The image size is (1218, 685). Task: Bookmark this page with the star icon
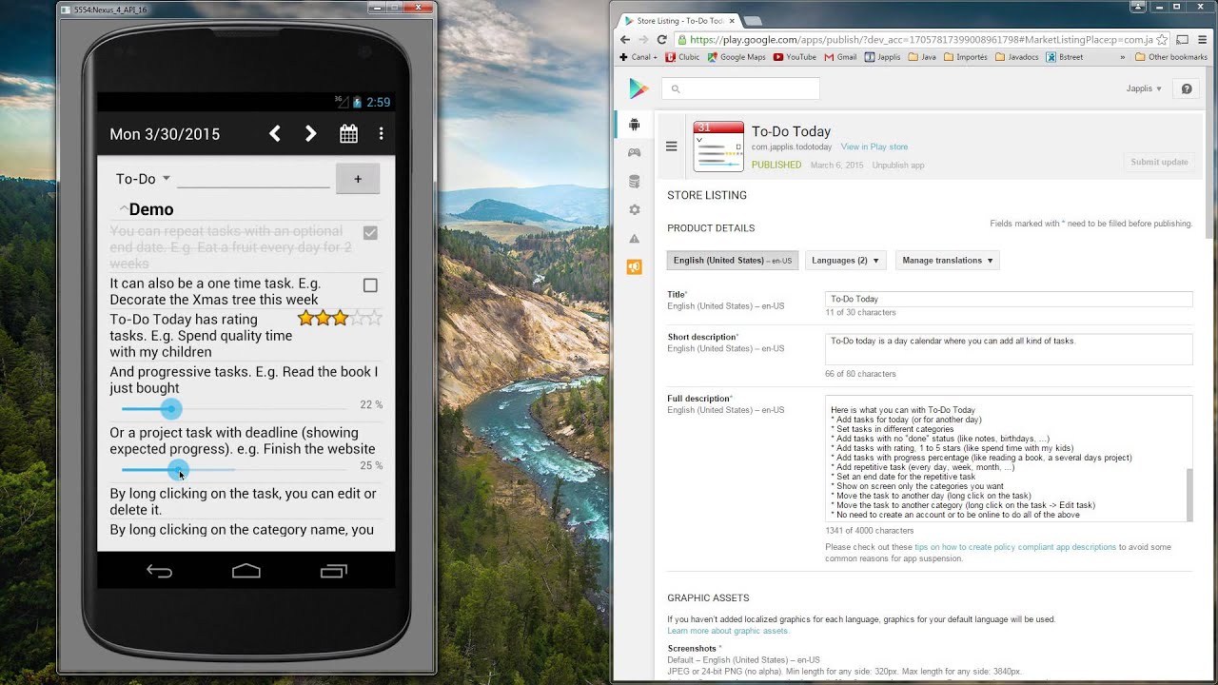coord(1162,40)
